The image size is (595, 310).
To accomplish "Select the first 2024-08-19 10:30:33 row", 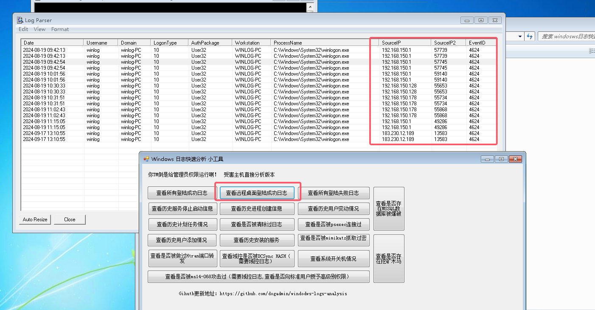I will point(258,86).
